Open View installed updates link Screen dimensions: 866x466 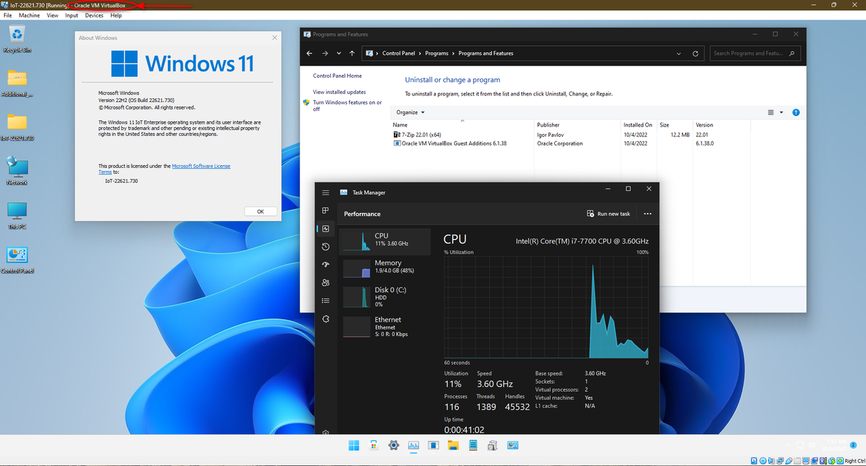click(x=340, y=92)
